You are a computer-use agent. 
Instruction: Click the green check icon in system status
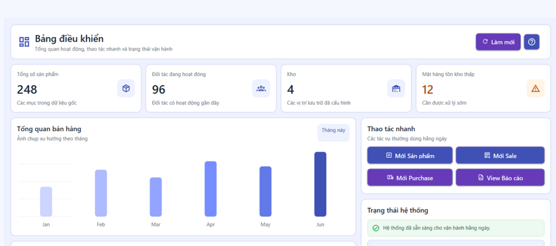click(376, 228)
